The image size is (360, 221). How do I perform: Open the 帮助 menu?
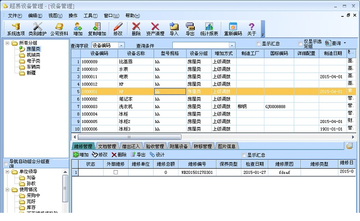132,16
